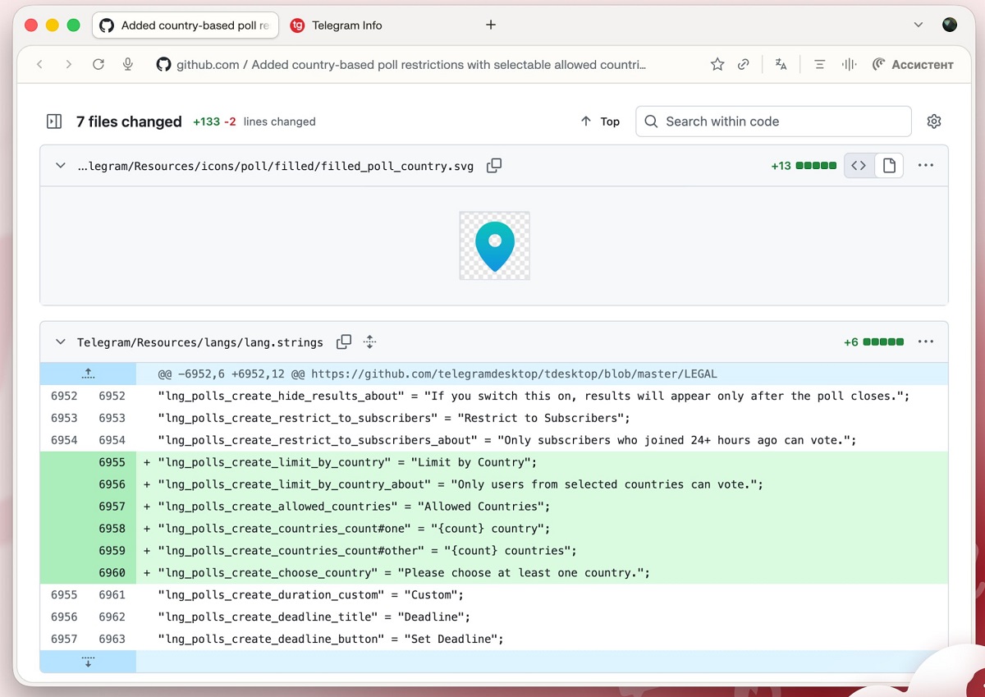Copy filled_poll_country.svg file path
985x697 pixels.
(x=494, y=166)
